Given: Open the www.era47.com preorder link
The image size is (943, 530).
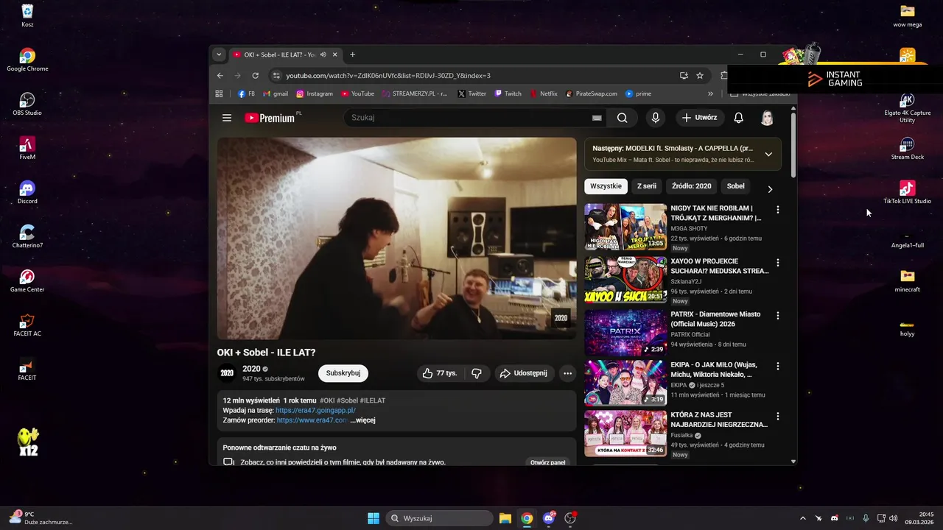Looking at the screenshot, I should 312,420.
